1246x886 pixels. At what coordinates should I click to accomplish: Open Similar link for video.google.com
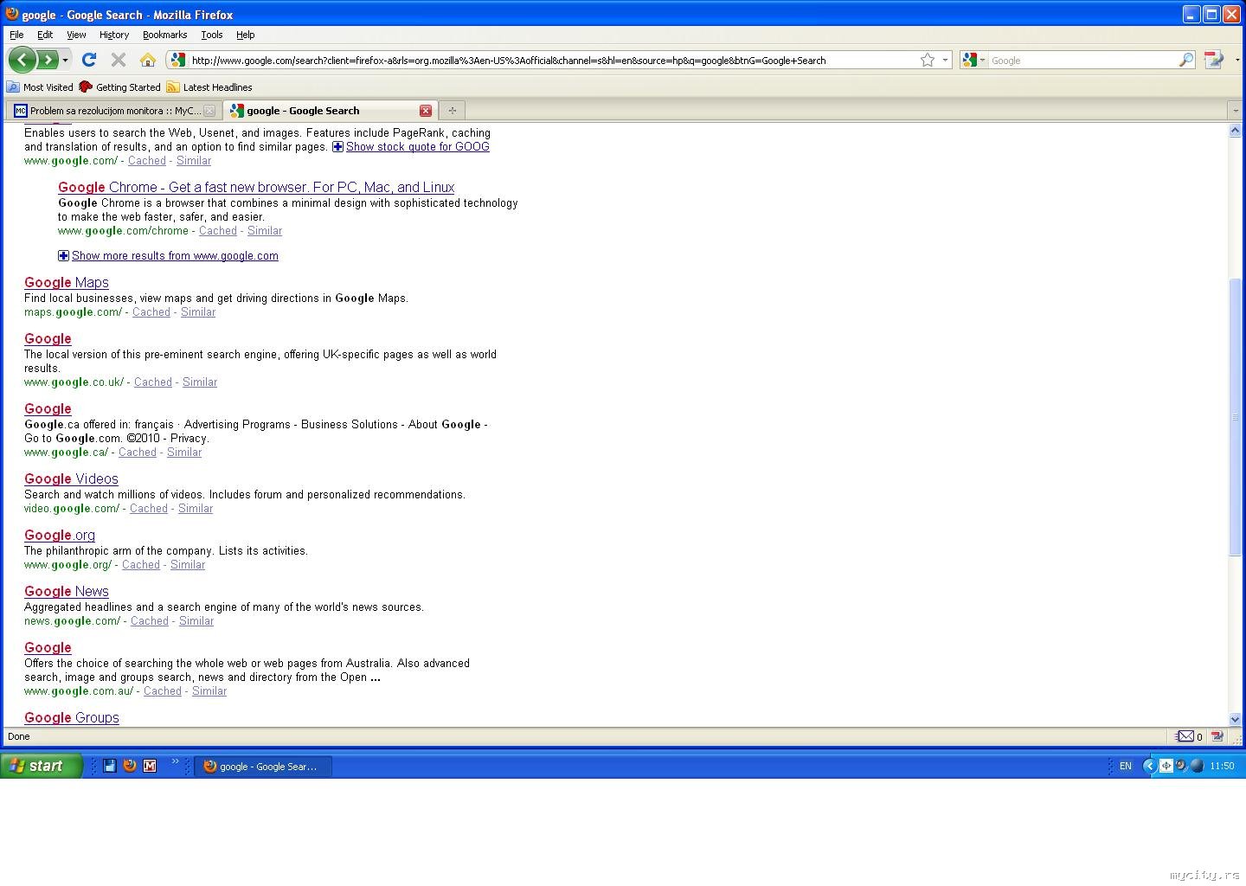(x=196, y=509)
